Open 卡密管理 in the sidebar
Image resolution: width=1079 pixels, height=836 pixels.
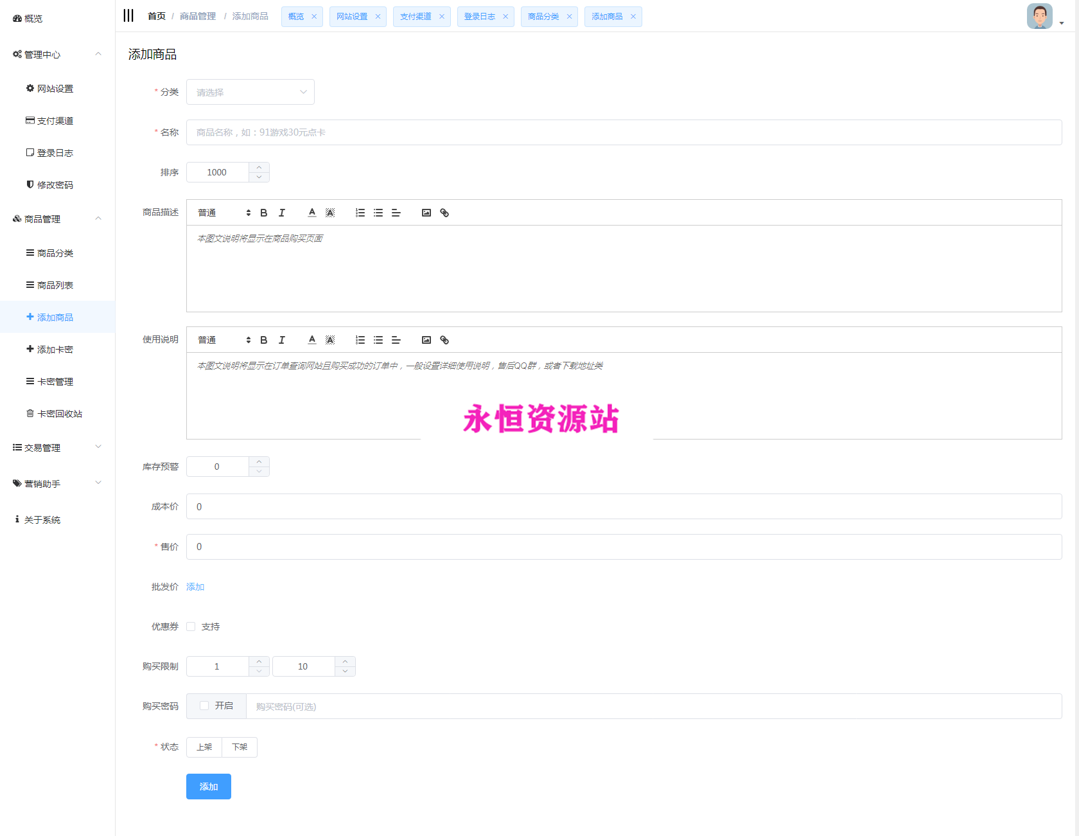pyautogui.click(x=55, y=382)
